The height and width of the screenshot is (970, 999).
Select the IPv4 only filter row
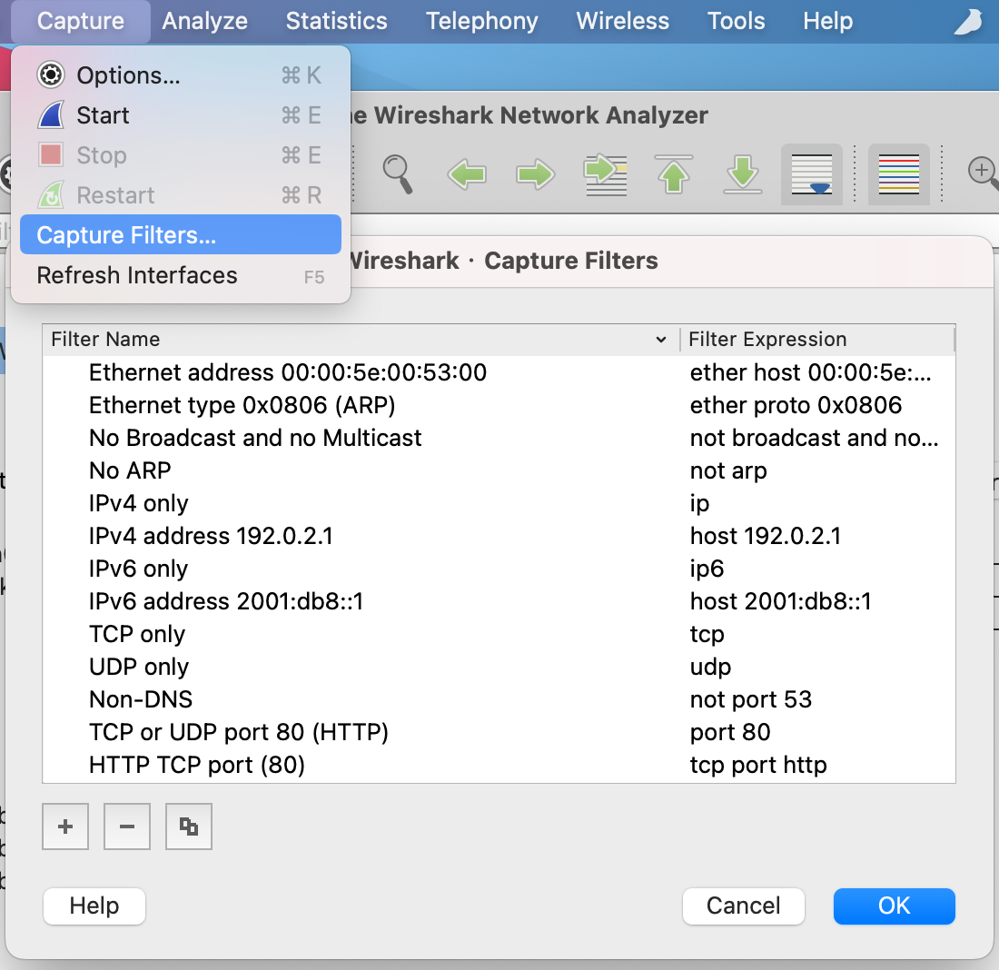pos(138,503)
